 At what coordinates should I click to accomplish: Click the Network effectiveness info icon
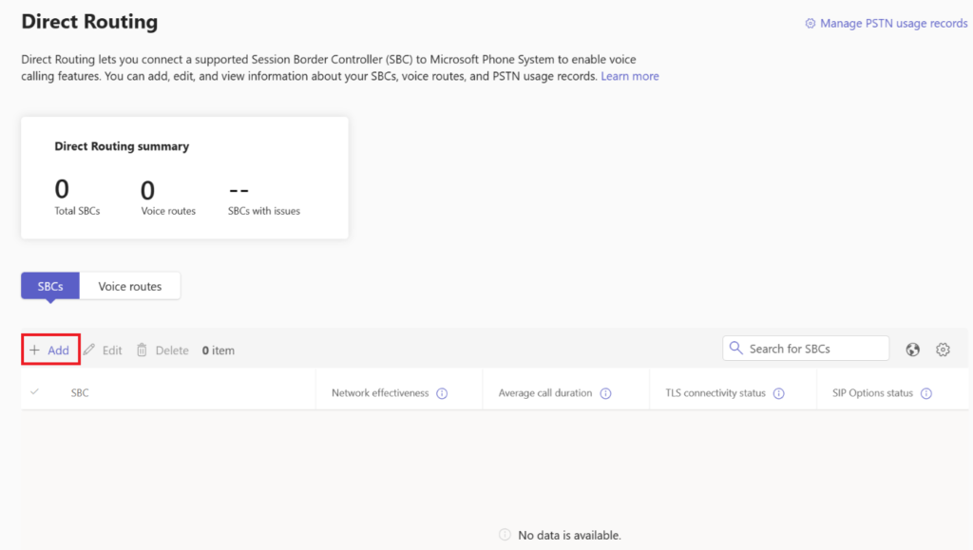[442, 393]
